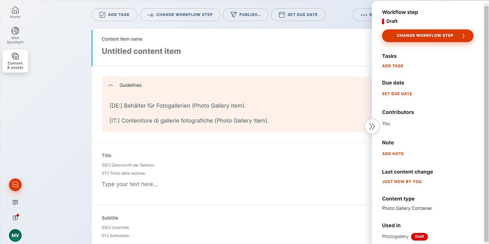
Task: Collapse the Guidelines section
Action: pyautogui.click(x=111, y=86)
